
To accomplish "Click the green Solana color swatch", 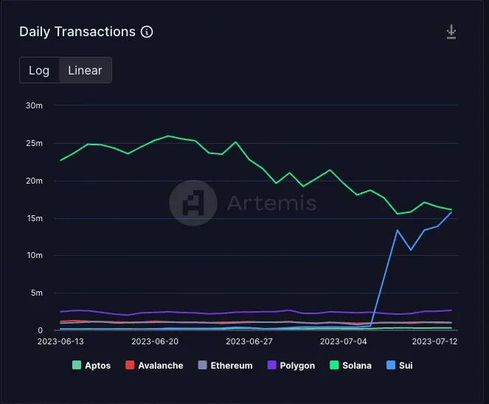I will coord(334,365).
